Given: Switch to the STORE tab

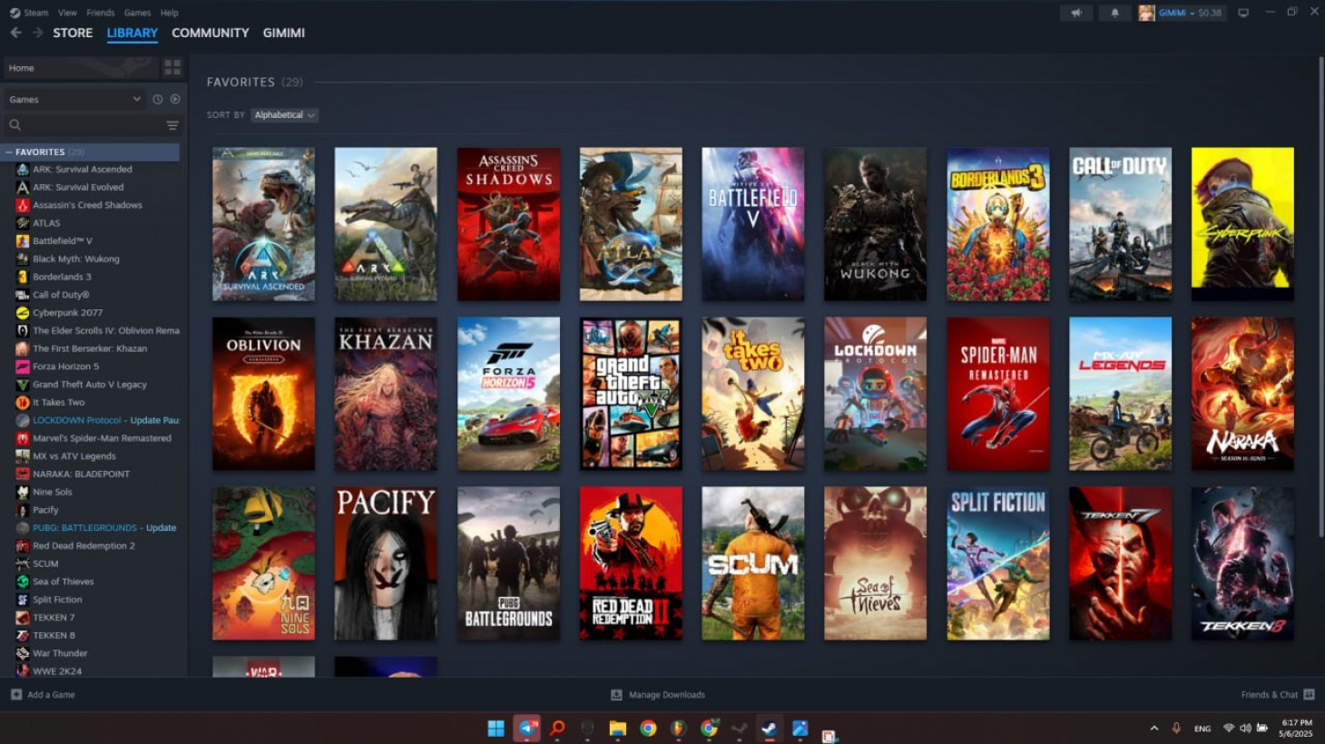Looking at the screenshot, I should click(x=73, y=33).
